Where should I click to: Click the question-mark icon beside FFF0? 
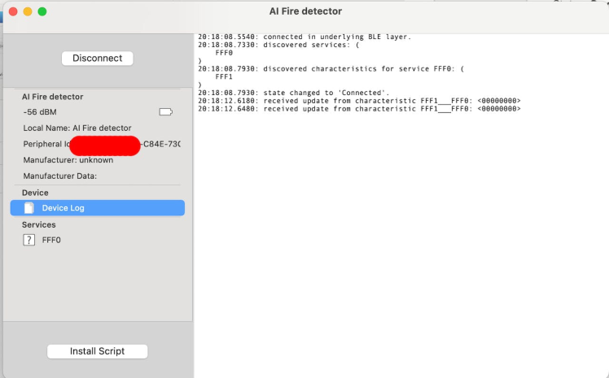point(28,240)
